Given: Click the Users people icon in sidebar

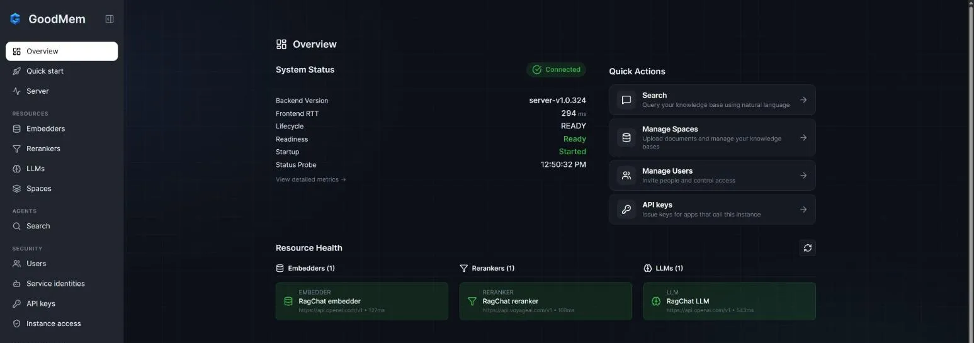Looking at the screenshot, I should click(17, 264).
